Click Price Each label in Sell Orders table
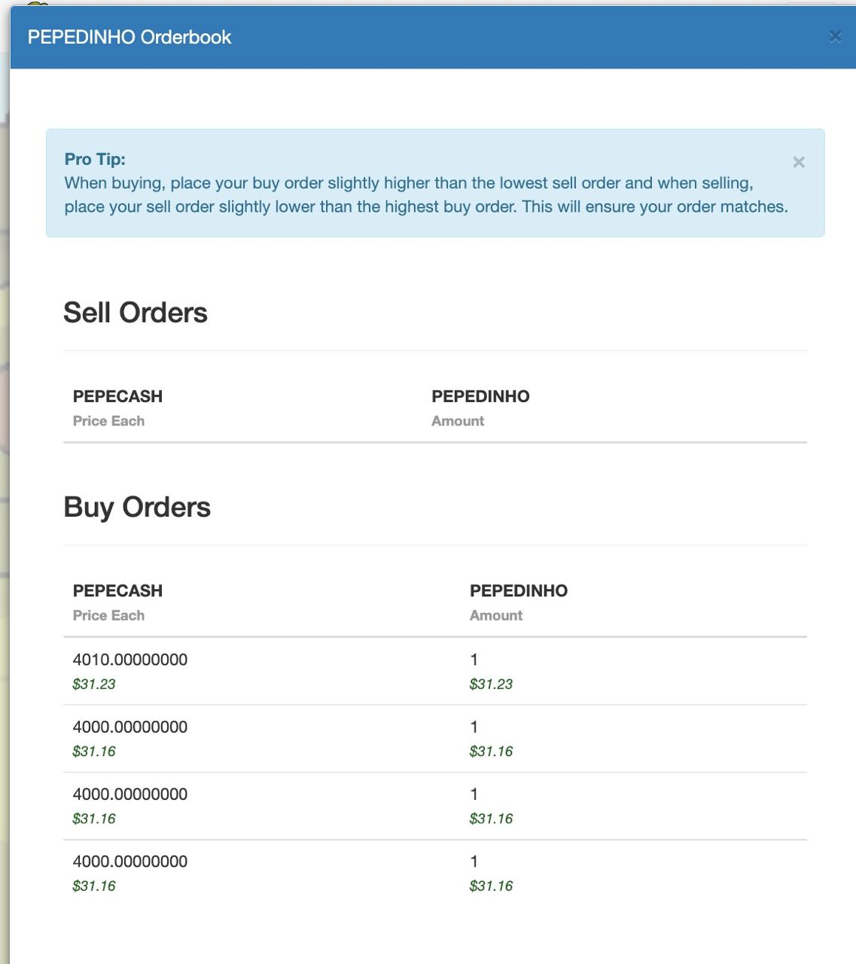The image size is (856, 964). point(108,421)
